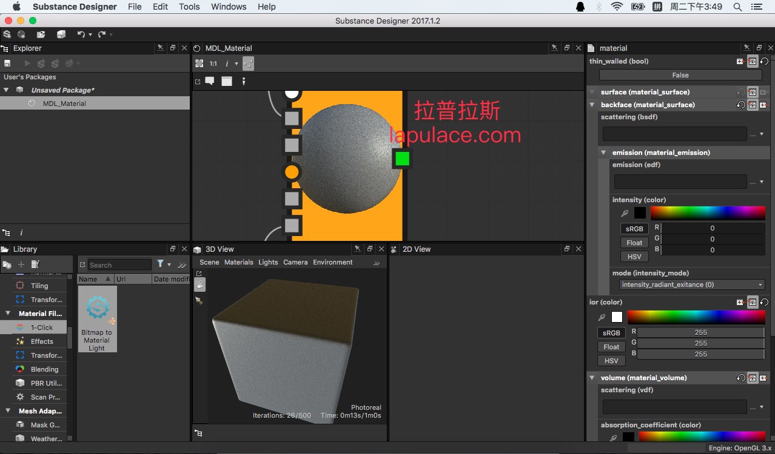Click fit-to-view icon in MDL_Material graph toolbar
The image size is (775, 454).
coord(200,64)
